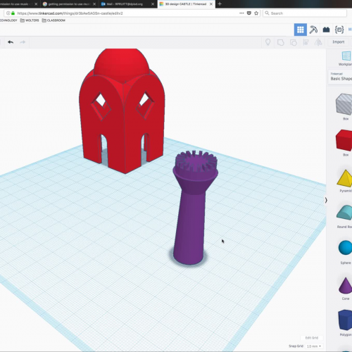Viewport: 352px width, 352px height.
Task: Bookmark this page with the star icon
Action: tap(256, 13)
